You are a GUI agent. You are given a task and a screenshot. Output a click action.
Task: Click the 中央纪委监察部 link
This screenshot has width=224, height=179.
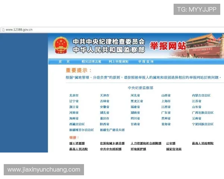tap(141, 88)
